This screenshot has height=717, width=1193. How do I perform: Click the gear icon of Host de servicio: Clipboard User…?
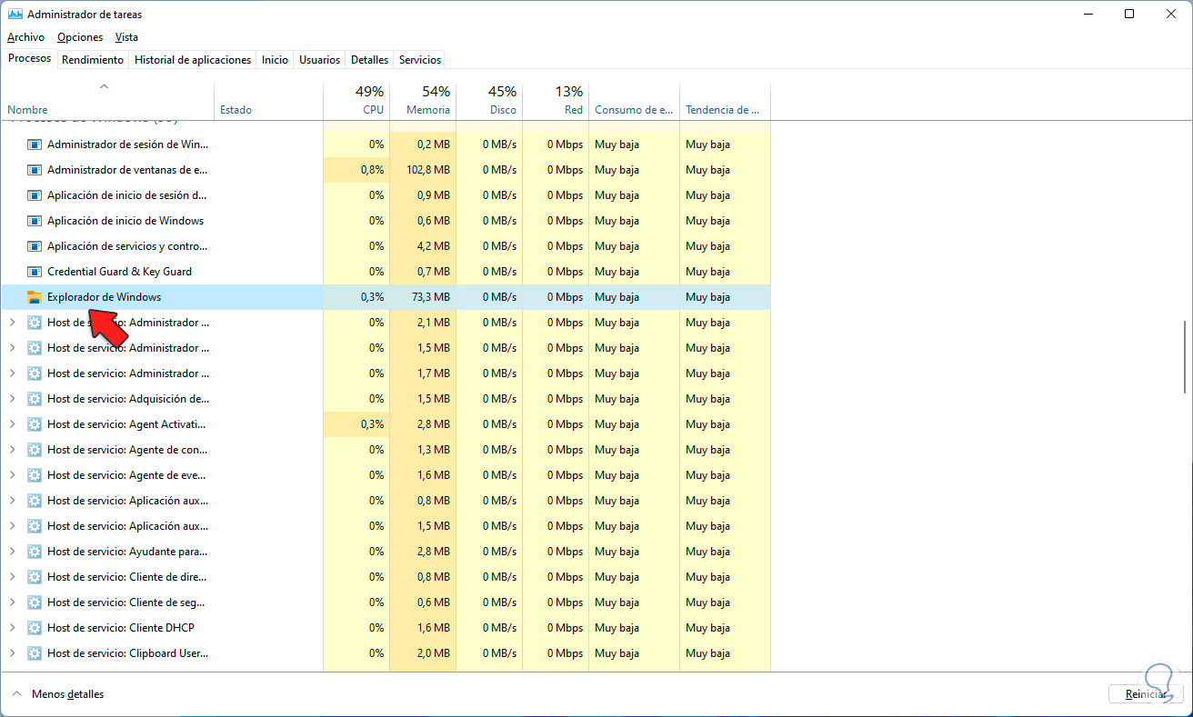point(35,653)
